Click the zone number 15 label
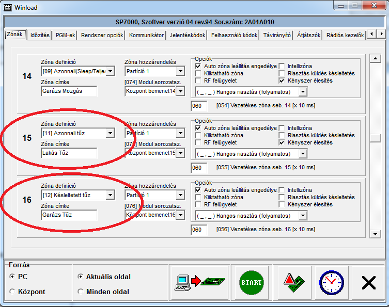 click(x=27, y=138)
